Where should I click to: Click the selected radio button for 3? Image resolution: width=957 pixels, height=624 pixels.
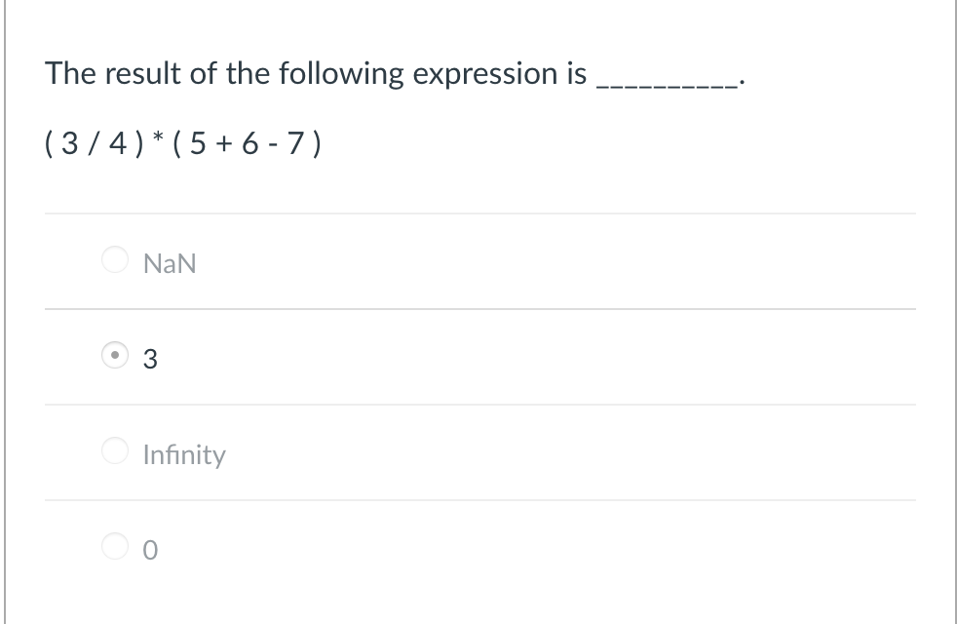pyautogui.click(x=114, y=356)
